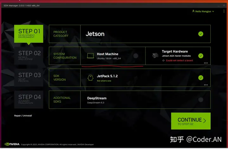Select the STEP 02 Details and License tab
Image resolution: width=228 pixels, height=149 pixels.
tap(28, 55)
